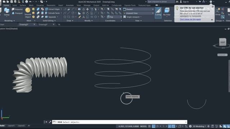230x129 pixels.
Task: Toggle MODEL space button in status bar
Action: click(x=143, y=126)
